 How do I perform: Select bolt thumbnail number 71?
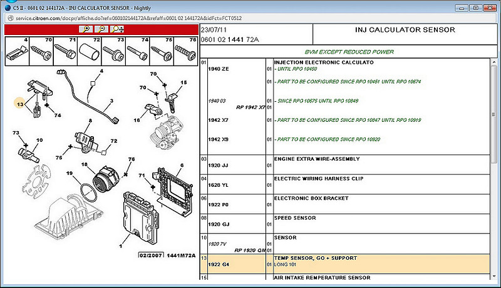[x=66, y=51]
